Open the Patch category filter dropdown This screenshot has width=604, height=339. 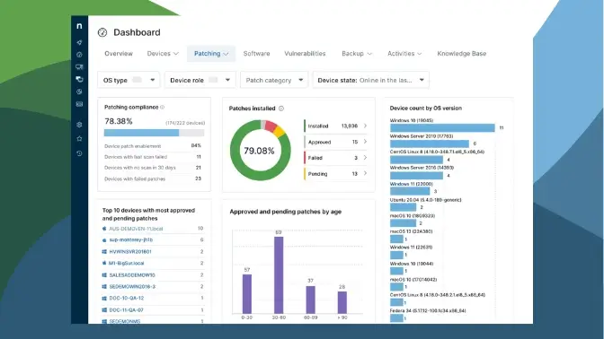click(x=274, y=80)
